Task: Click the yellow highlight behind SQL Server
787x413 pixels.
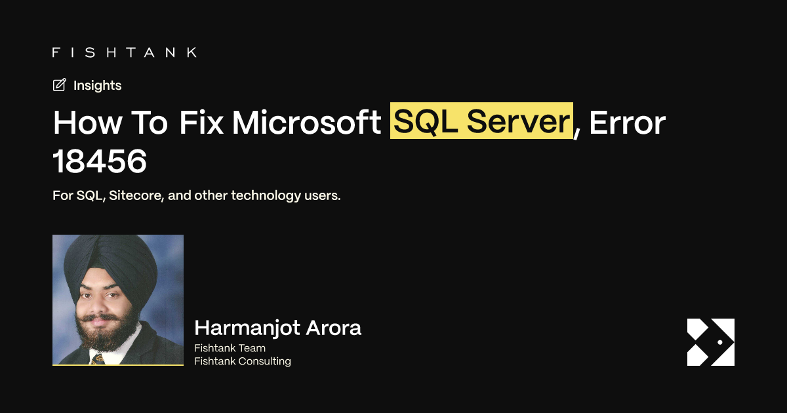Action: click(481, 121)
